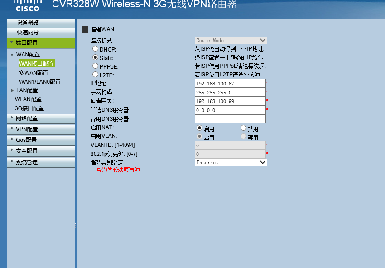Click the Cisco logo in header

(x=28, y=6)
